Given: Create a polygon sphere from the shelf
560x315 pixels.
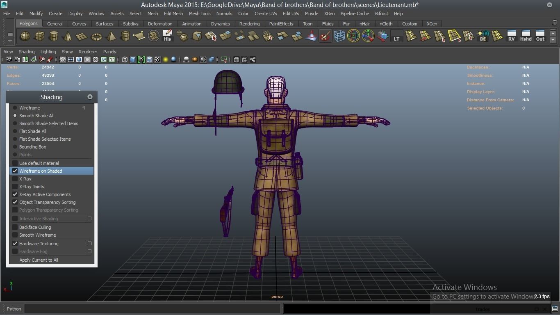Looking at the screenshot, I should 25,36.
